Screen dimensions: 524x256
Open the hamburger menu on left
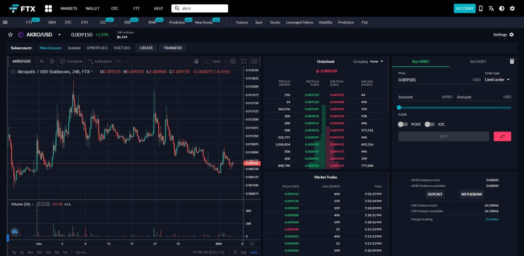pyautogui.click(x=5, y=22)
